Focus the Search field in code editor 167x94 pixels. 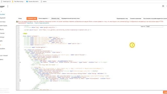pos(154,27)
